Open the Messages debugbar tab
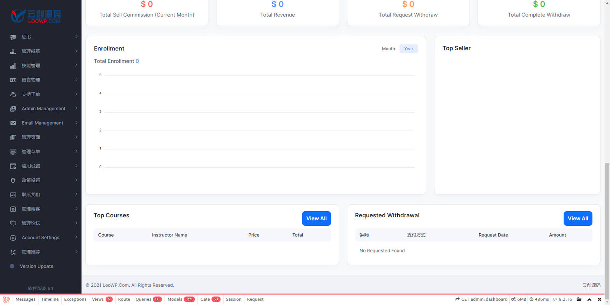610x305 pixels. click(26, 299)
